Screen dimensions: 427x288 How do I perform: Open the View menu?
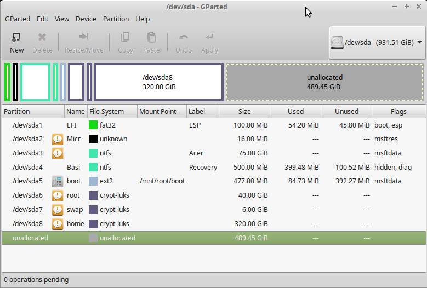pyautogui.click(x=62, y=19)
